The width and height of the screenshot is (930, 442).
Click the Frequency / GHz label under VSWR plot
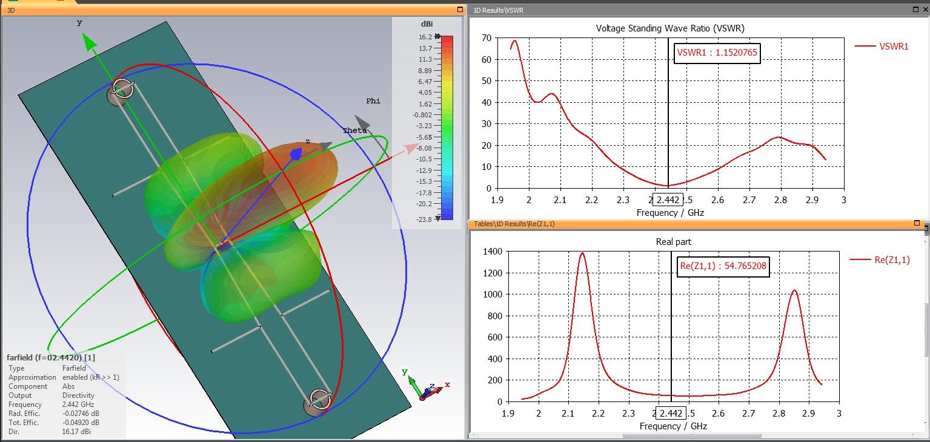(670, 213)
